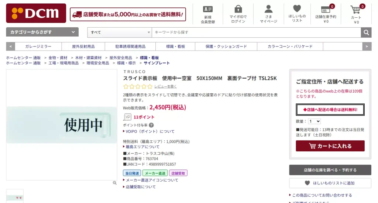Image resolution: width=378 pixels, height=203 pixels.
Task: Expand カテゴリーからさがす dropdown
Action: click(x=42, y=32)
